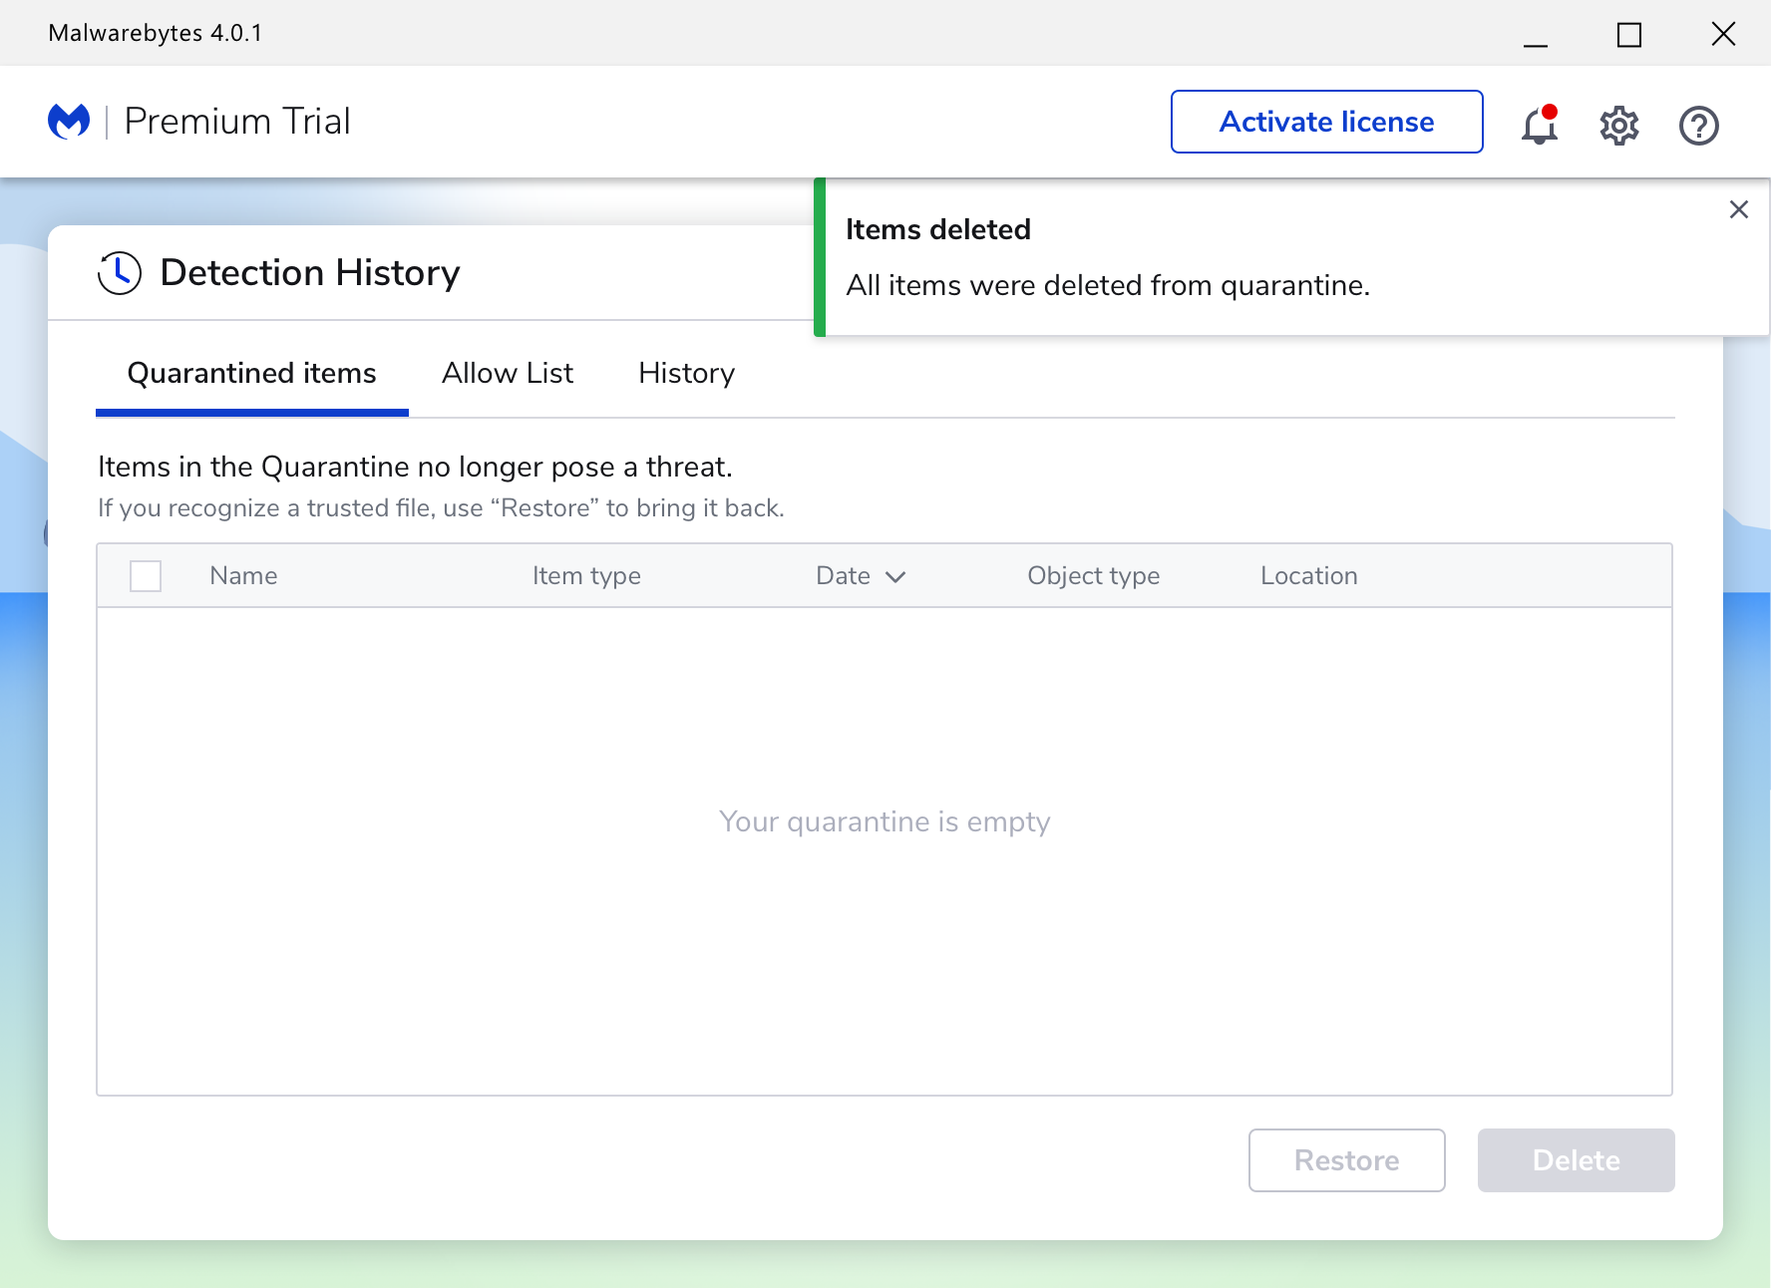The width and height of the screenshot is (1771, 1288).
Task: Switch to the History tab
Action: 687,373
